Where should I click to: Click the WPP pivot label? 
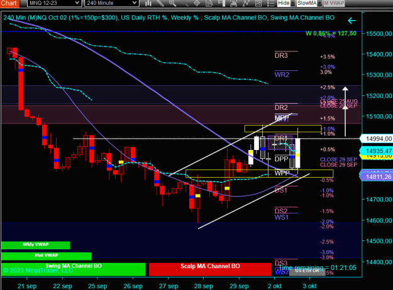pyautogui.click(x=282, y=173)
